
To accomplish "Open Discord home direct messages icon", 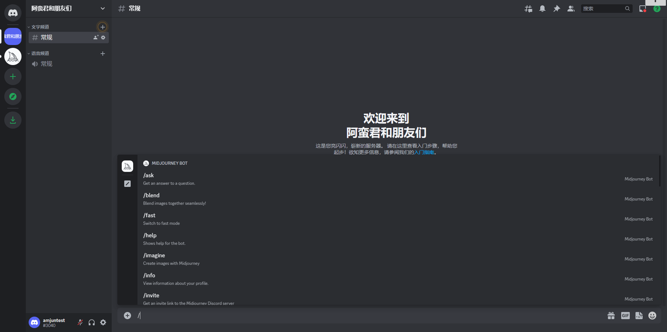I will click(13, 13).
